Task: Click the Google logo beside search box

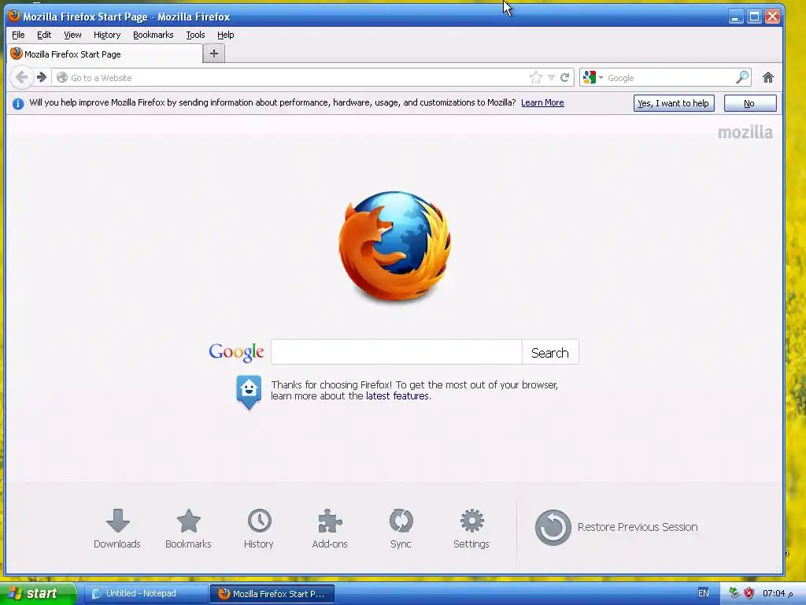Action: 236,352
